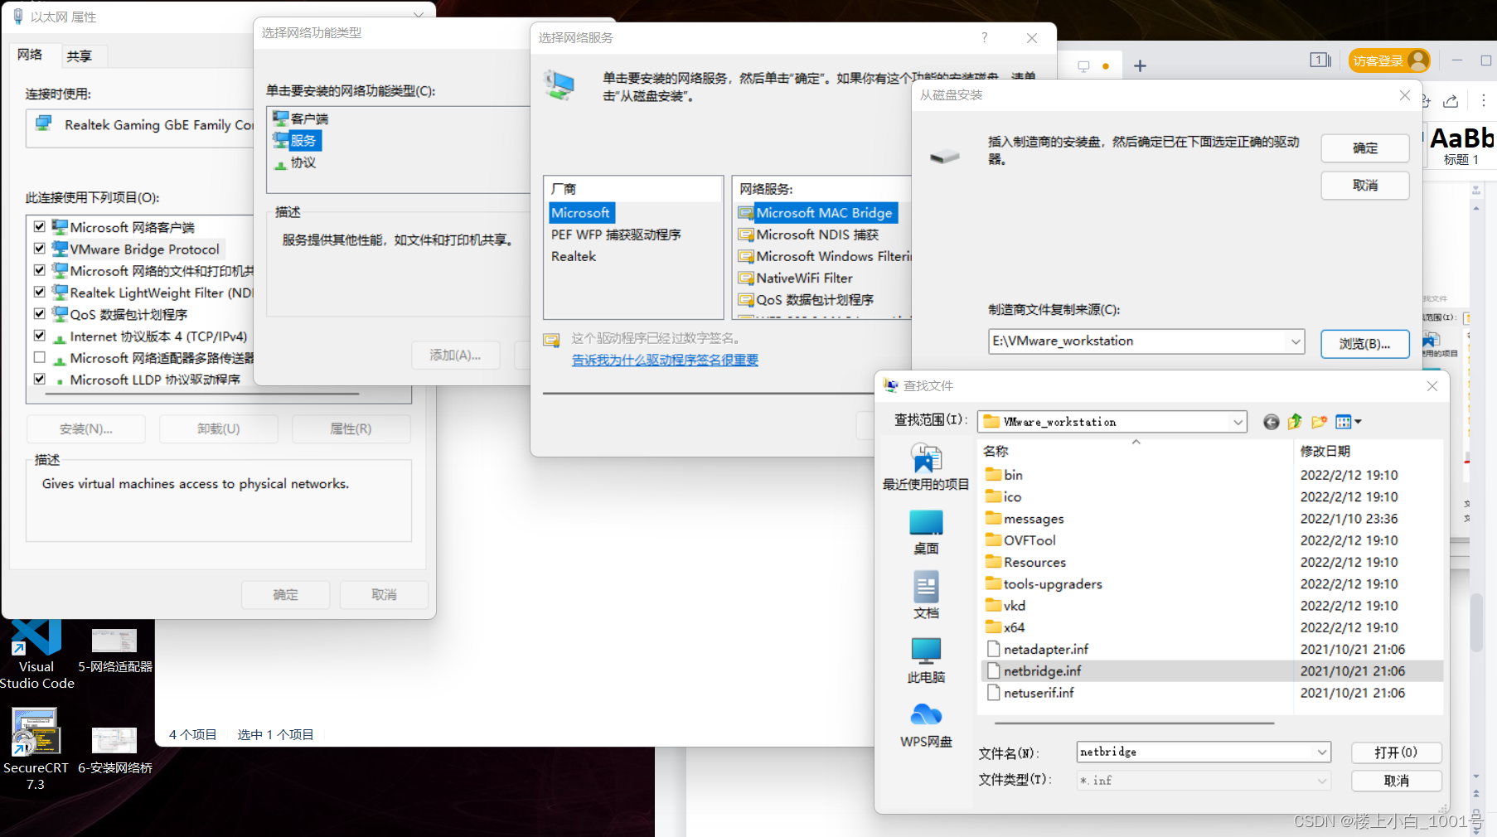Toggle QoS 数据包计划程序 checkbox
Image resolution: width=1497 pixels, height=837 pixels.
point(39,313)
